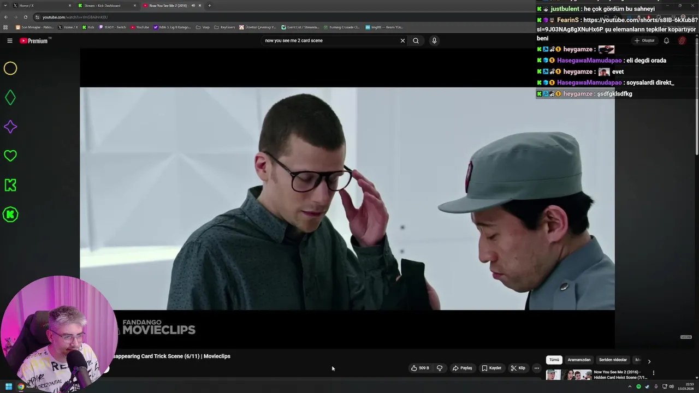Open the bookmarks apps grid icon
Screen dimensions: 699x393
5,27
